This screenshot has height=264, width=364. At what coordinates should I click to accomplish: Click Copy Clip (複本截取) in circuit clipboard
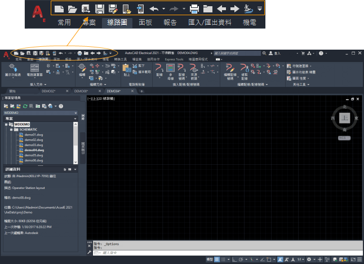tap(142, 72)
